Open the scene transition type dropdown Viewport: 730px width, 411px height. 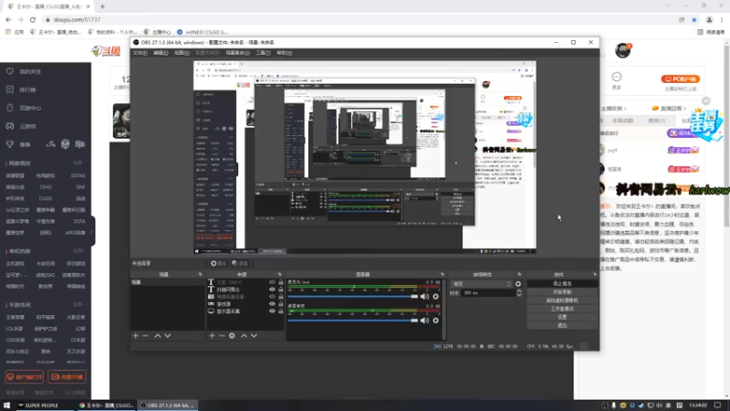(481, 284)
